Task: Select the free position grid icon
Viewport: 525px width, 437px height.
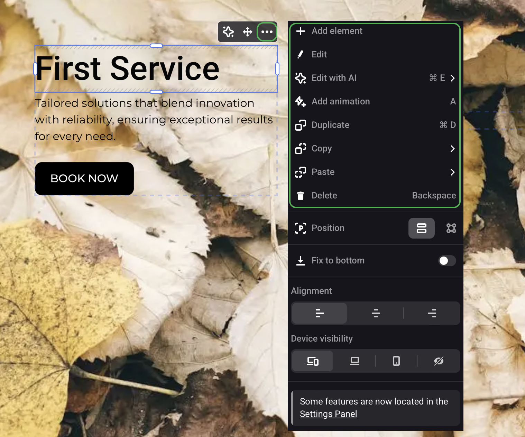Action: [451, 228]
